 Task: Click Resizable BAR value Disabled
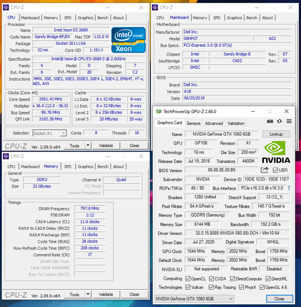[274, 269]
